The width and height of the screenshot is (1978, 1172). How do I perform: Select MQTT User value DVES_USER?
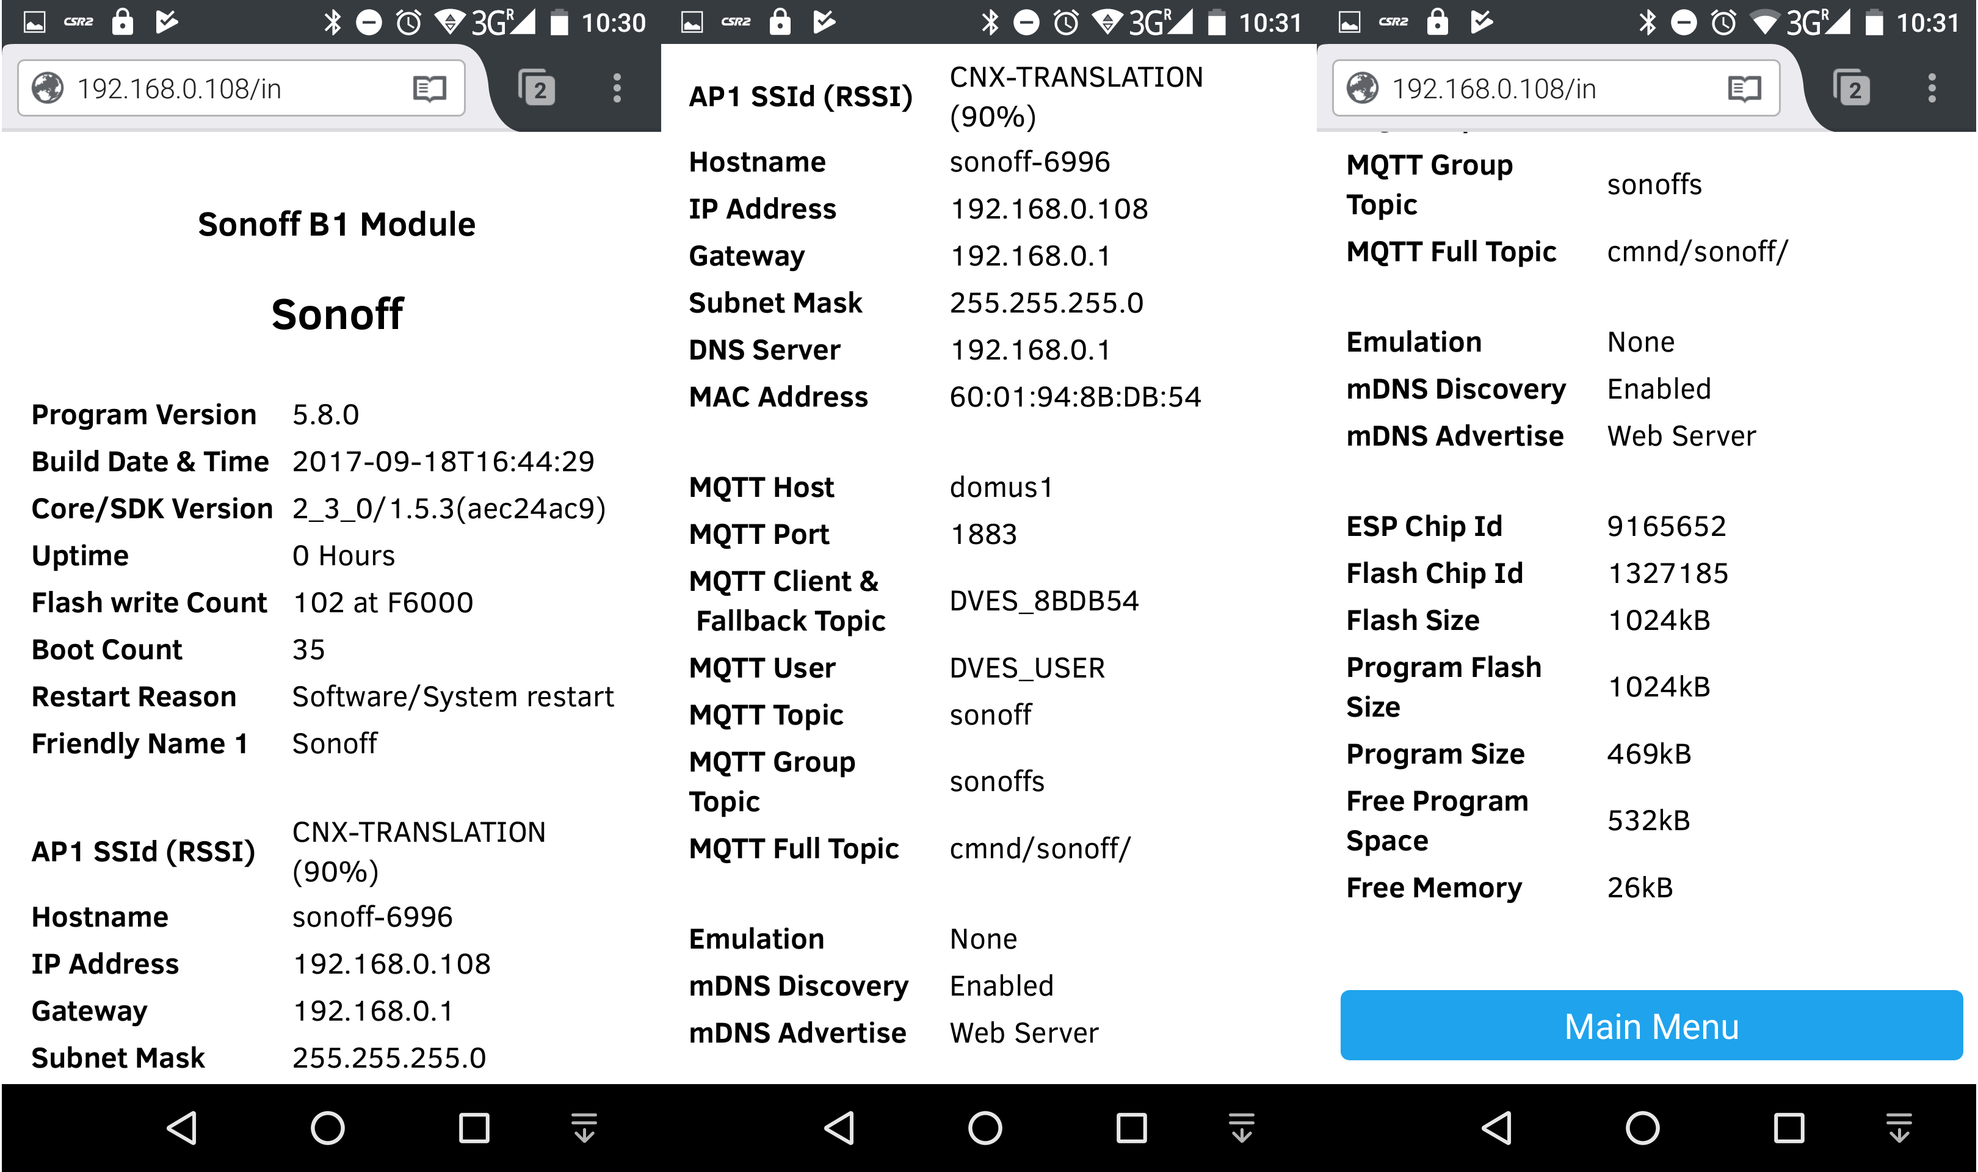(1026, 668)
